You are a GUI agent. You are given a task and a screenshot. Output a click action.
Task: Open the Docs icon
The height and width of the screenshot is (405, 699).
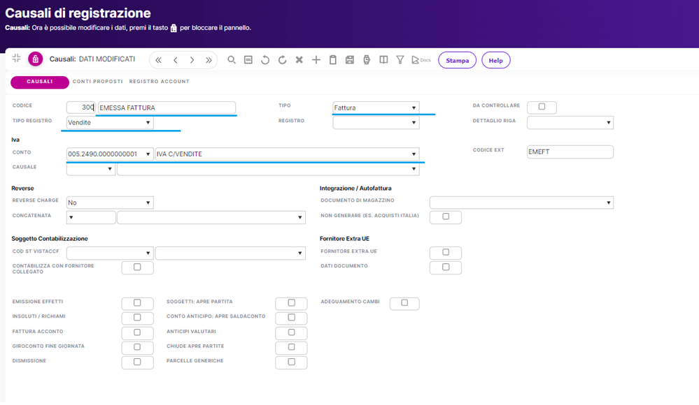[x=421, y=59]
